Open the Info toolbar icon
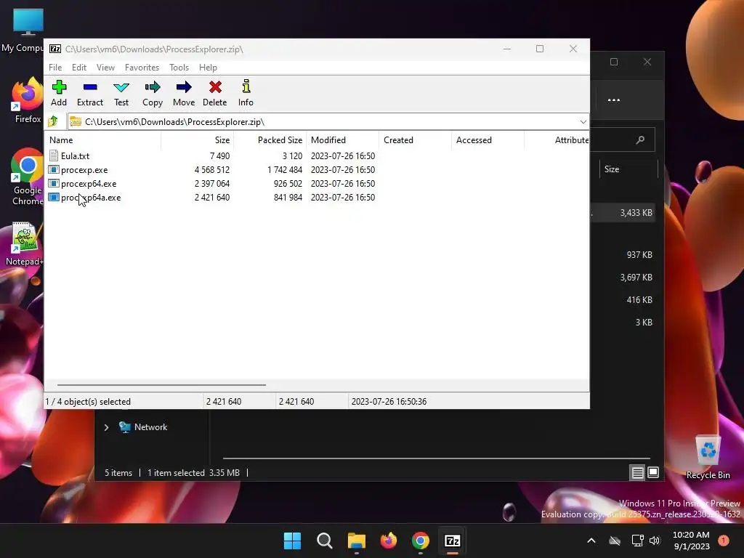744x558 pixels. (246, 86)
